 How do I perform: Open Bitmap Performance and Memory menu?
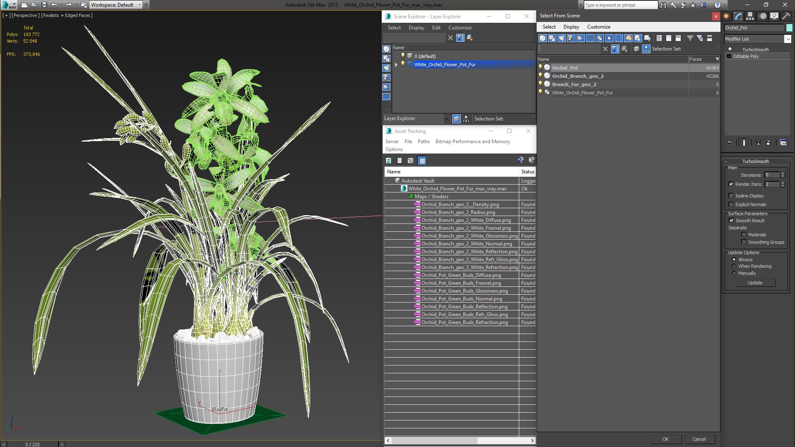click(x=472, y=142)
